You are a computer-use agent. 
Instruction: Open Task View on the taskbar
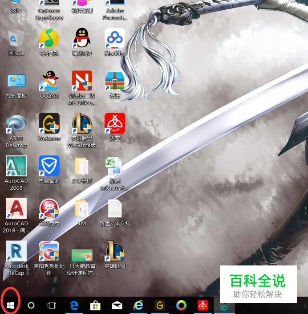pyautogui.click(x=52, y=306)
